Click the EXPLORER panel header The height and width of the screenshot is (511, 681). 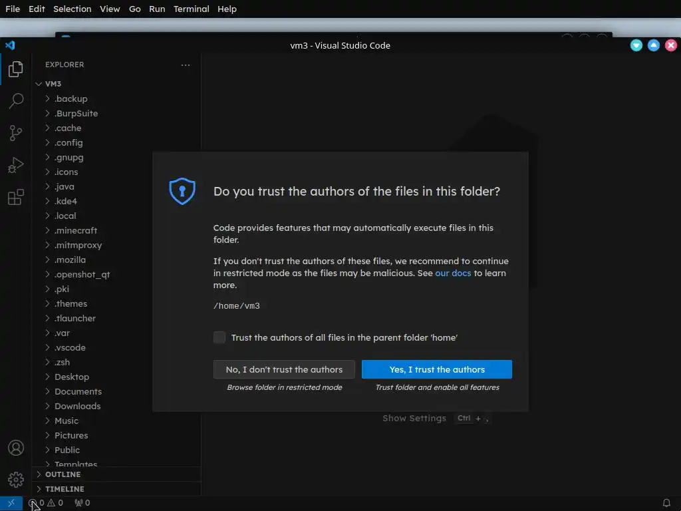(x=65, y=65)
